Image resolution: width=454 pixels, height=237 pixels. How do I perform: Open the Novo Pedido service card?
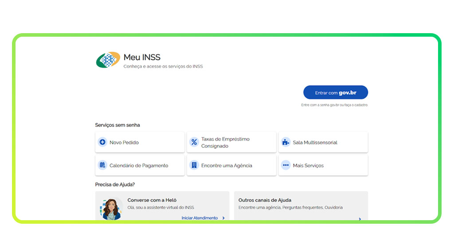(140, 142)
